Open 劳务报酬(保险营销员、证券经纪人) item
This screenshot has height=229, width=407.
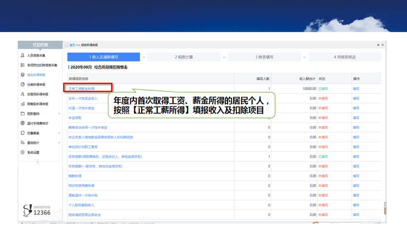(105, 156)
